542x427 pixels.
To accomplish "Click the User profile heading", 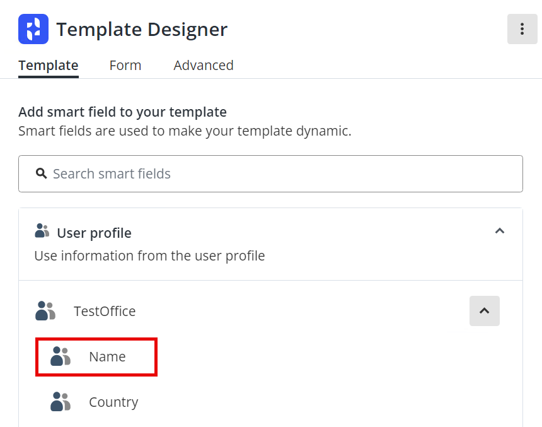I will pyautogui.click(x=94, y=233).
